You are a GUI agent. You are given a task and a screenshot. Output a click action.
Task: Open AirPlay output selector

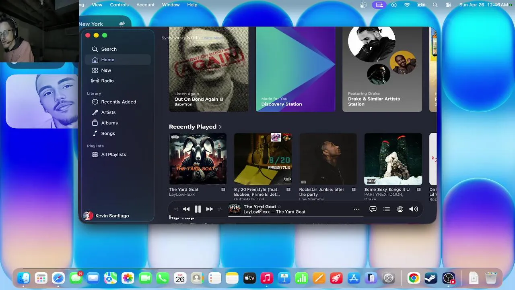400,209
